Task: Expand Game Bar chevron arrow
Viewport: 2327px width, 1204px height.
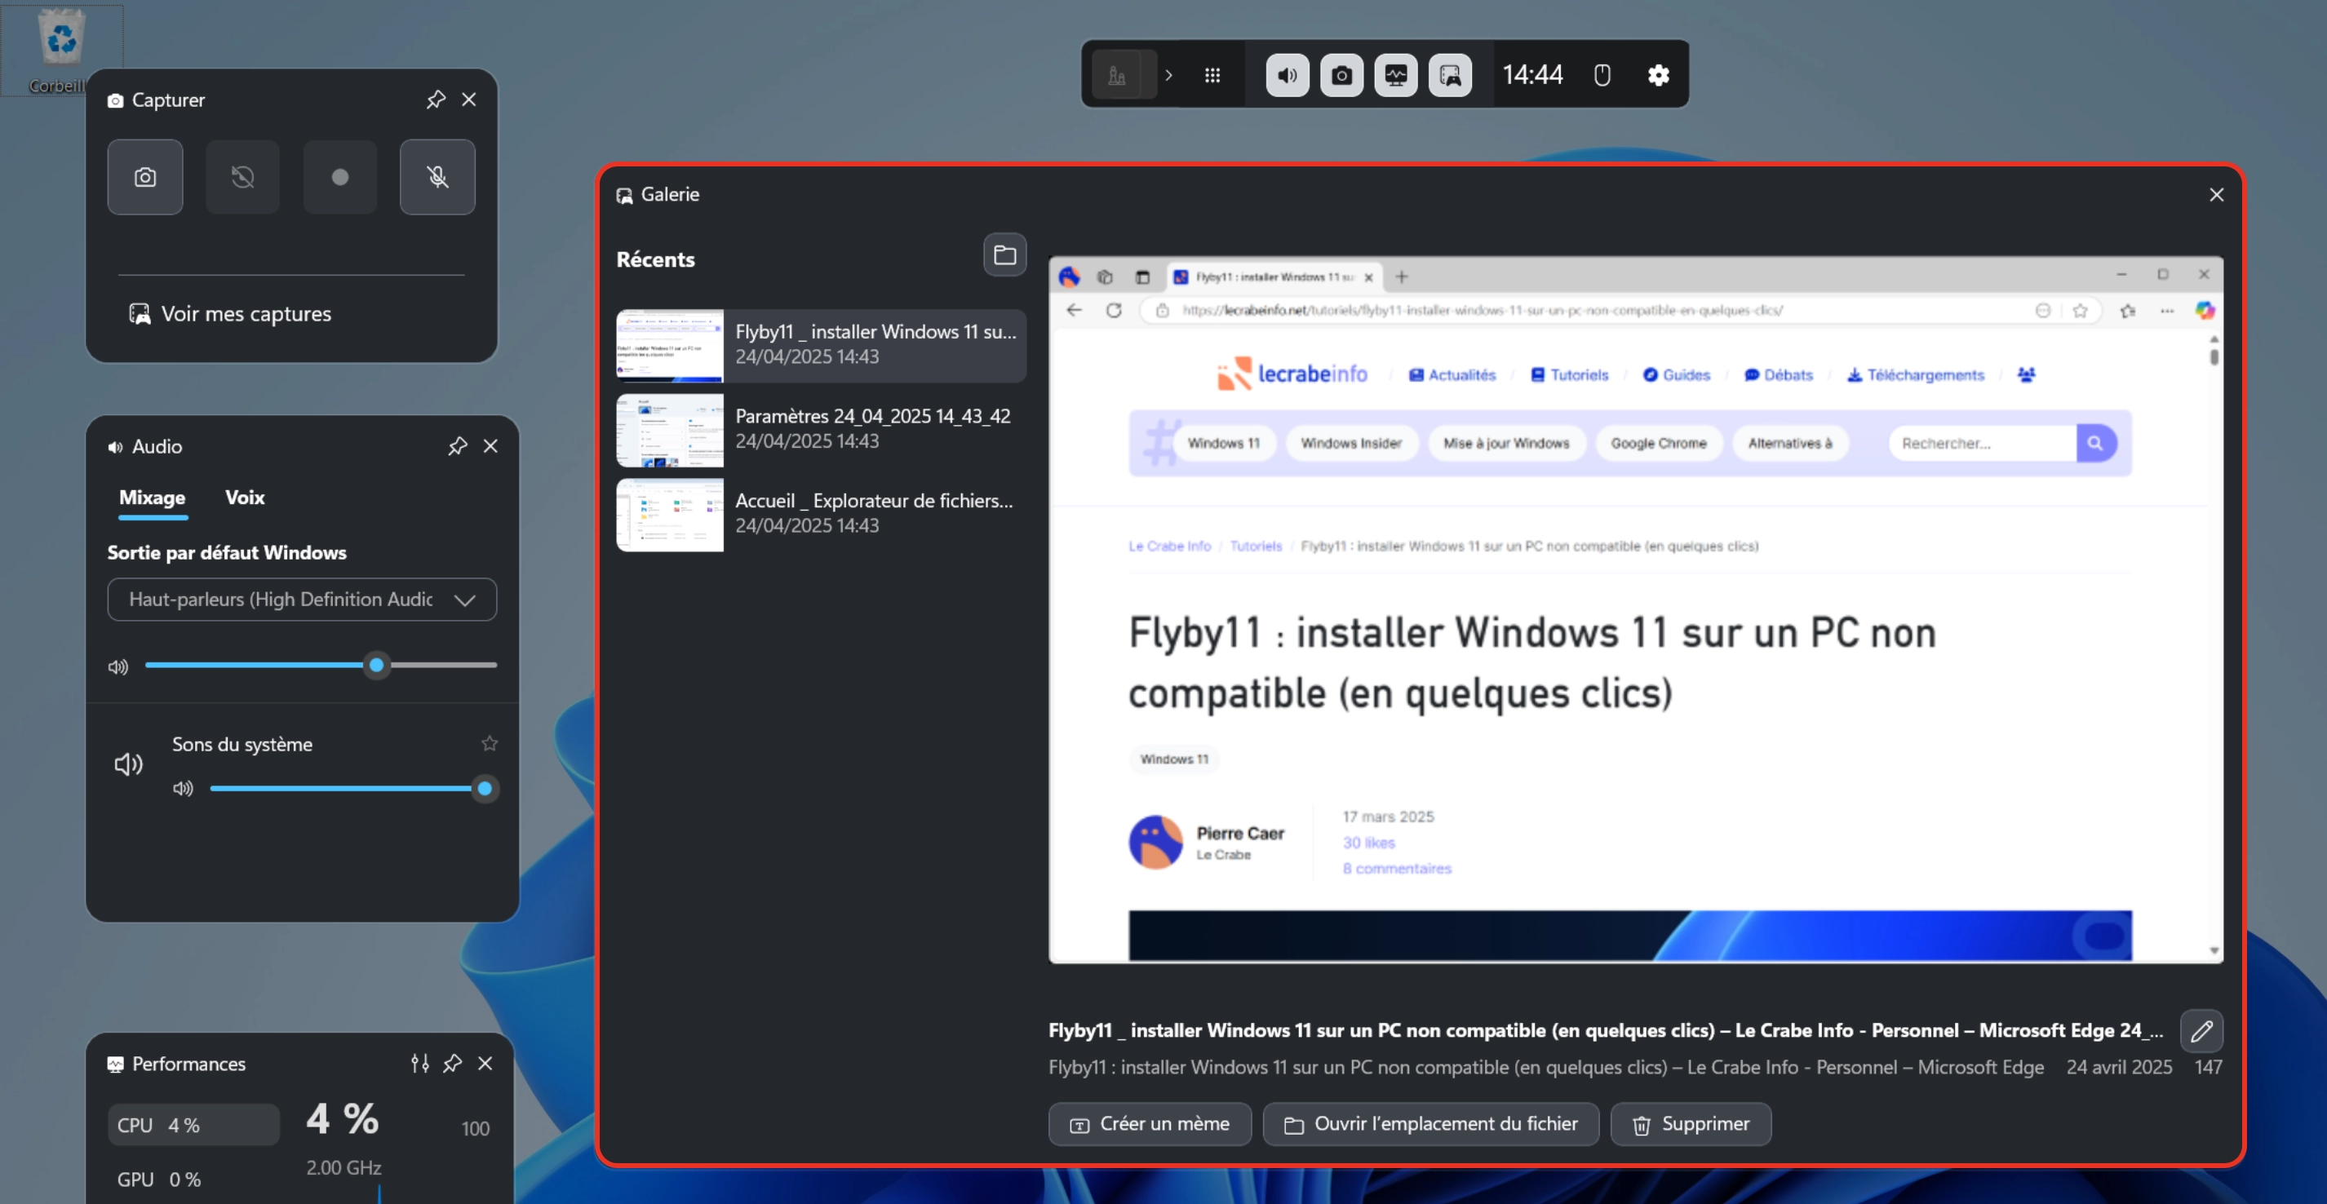Action: (x=1169, y=75)
